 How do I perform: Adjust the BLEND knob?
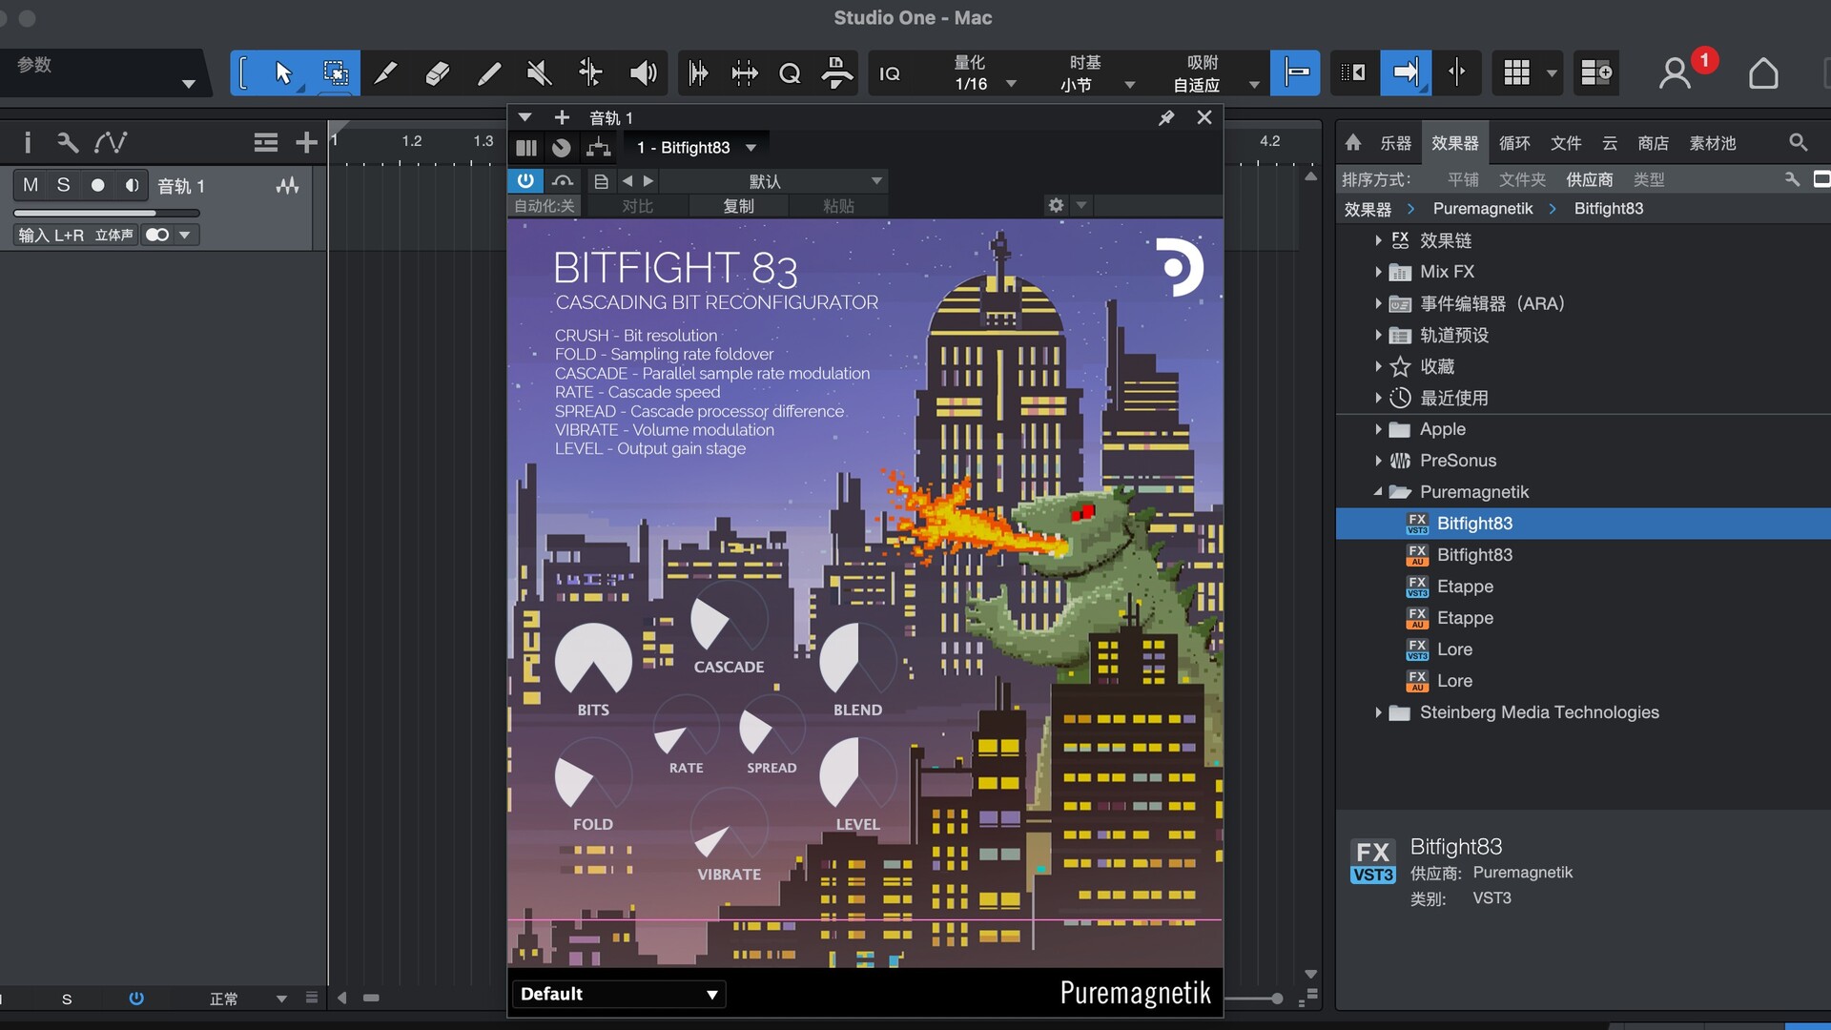pos(857,662)
